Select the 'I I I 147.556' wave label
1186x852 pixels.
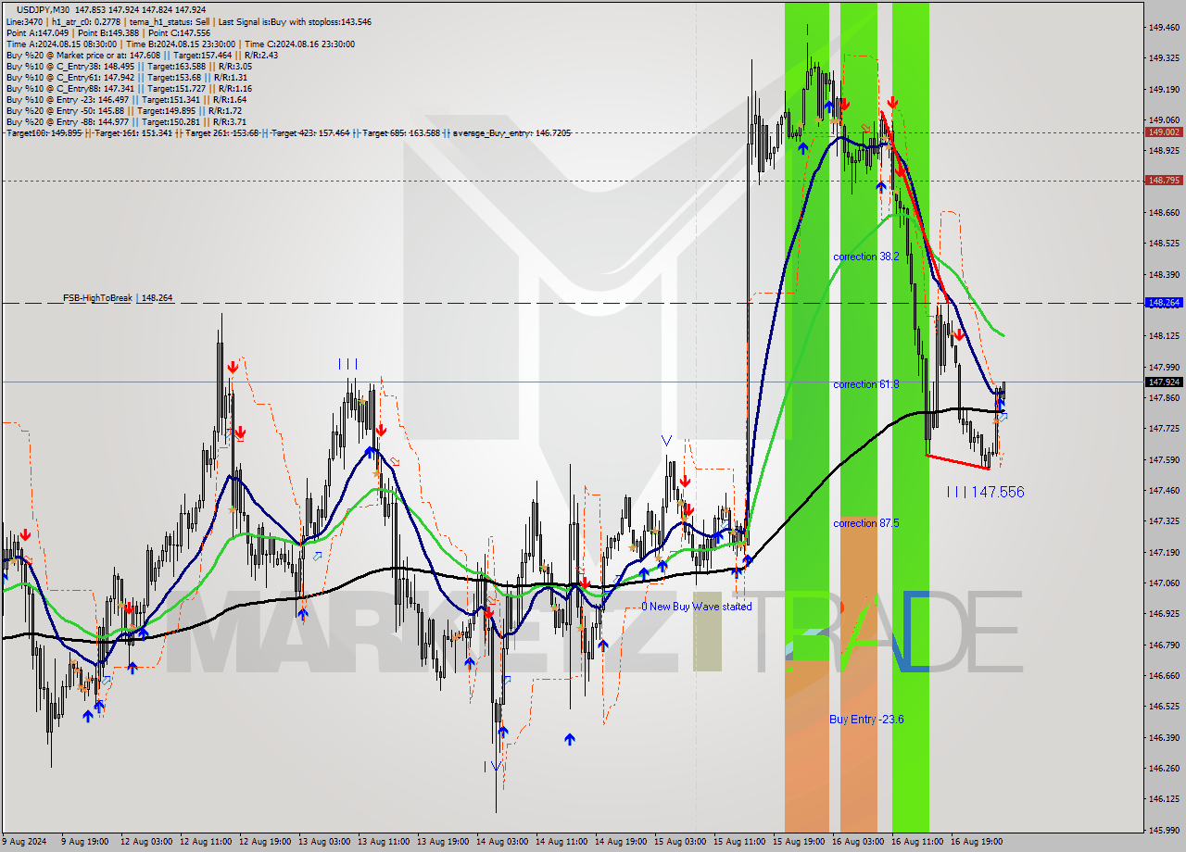tap(986, 493)
